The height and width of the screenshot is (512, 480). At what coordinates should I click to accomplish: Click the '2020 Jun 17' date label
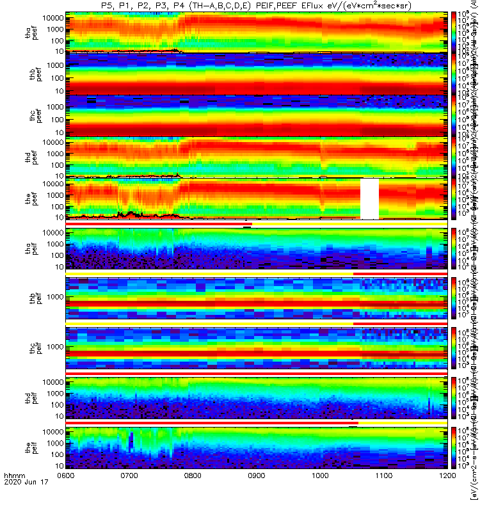point(26,482)
